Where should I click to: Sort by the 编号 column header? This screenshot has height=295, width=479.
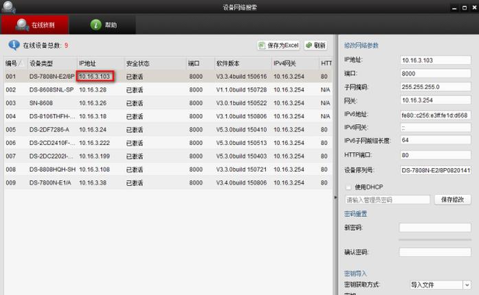[16, 63]
